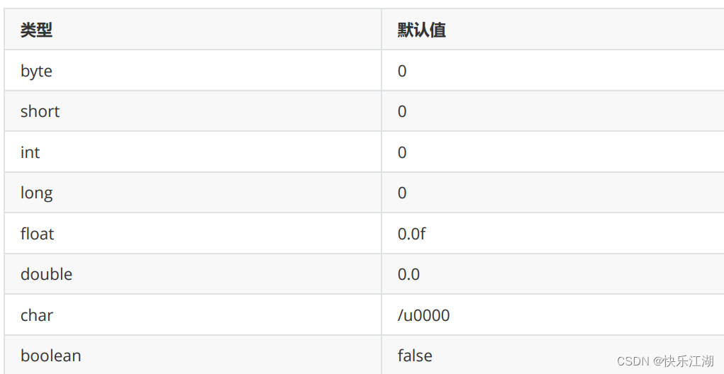Click the /u0000 default value
724x374 pixels.
pyautogui.click(x=423, y=315)
